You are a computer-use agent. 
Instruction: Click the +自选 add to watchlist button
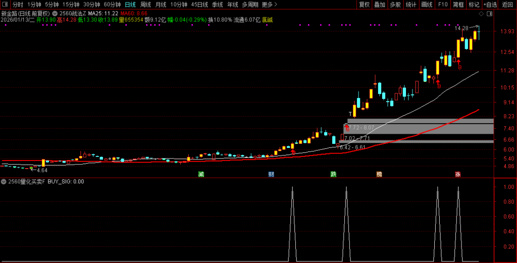[490, 5]
